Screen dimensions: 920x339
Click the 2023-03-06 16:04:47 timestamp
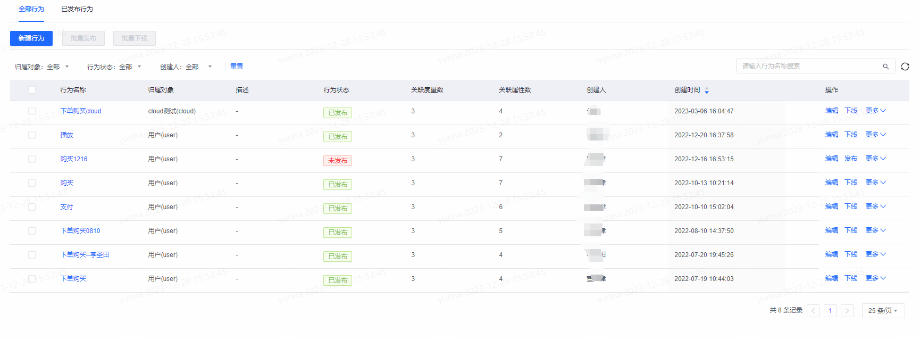coord(704,111)
